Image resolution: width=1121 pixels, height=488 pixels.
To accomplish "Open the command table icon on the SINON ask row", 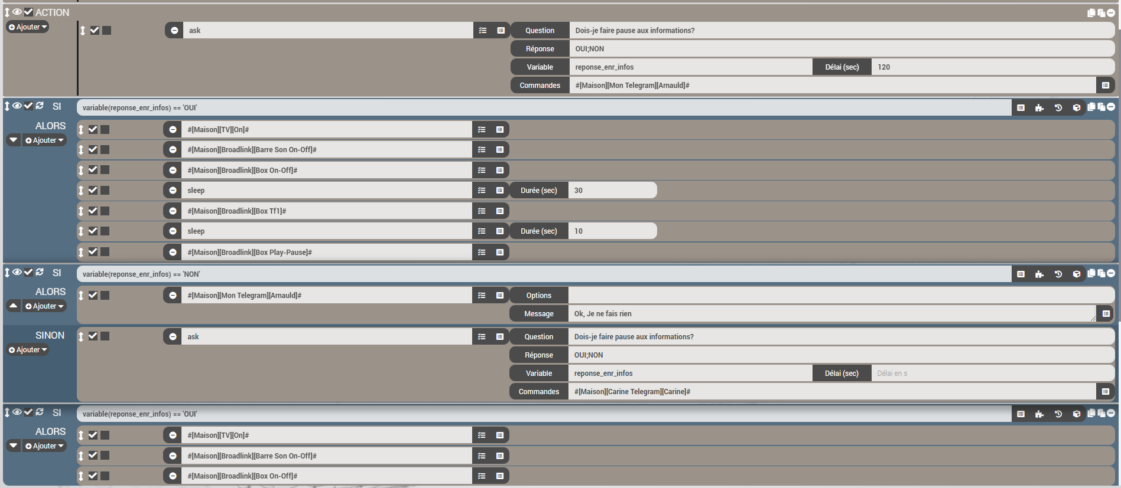I will click(500, 336).
